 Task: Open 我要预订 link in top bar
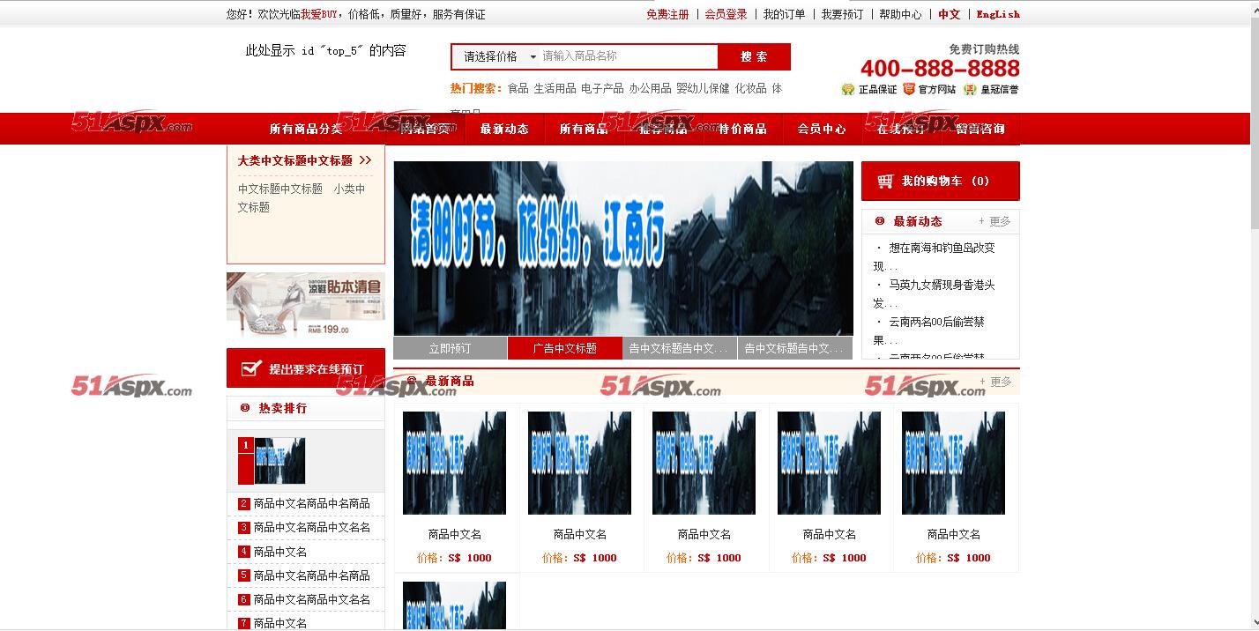842,14
